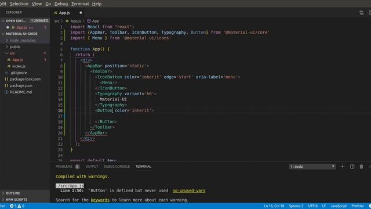
Task: Open the keywords link in terminal
Action: pos(100,200)
